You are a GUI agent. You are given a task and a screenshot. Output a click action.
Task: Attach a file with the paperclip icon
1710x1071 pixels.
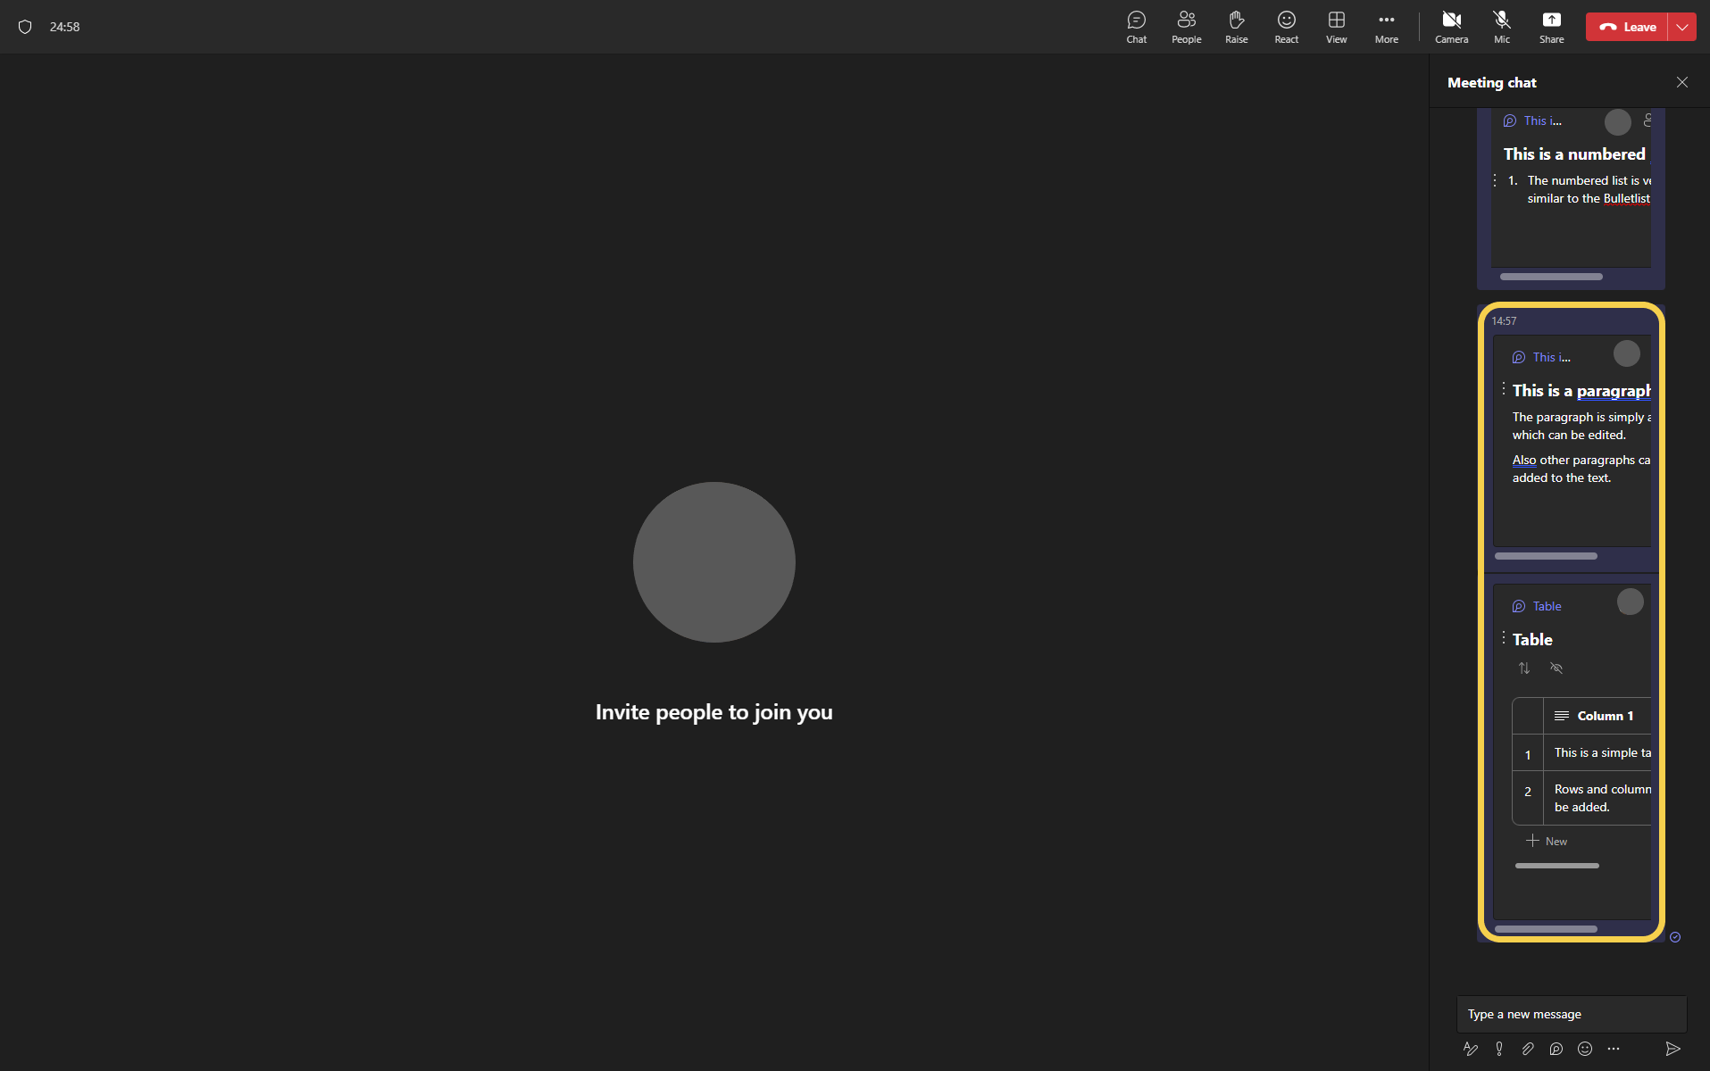click(1528, 1049)
